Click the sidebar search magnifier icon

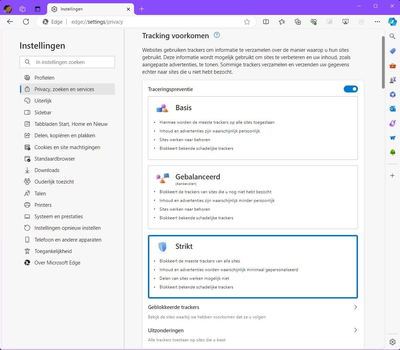pos(392,36)
